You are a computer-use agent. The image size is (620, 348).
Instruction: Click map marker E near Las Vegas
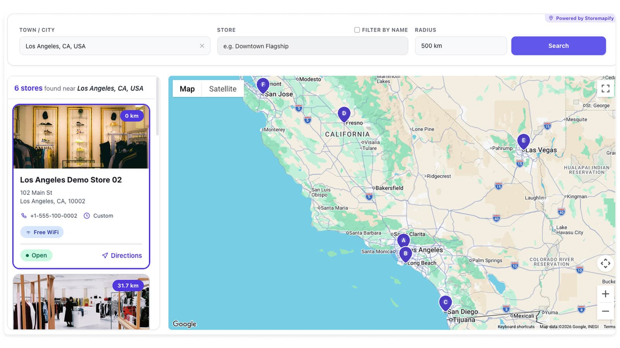(x=524, y=141)
